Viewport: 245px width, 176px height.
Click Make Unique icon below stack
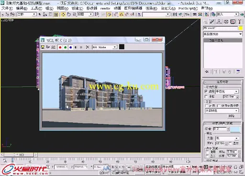[224, 72]
